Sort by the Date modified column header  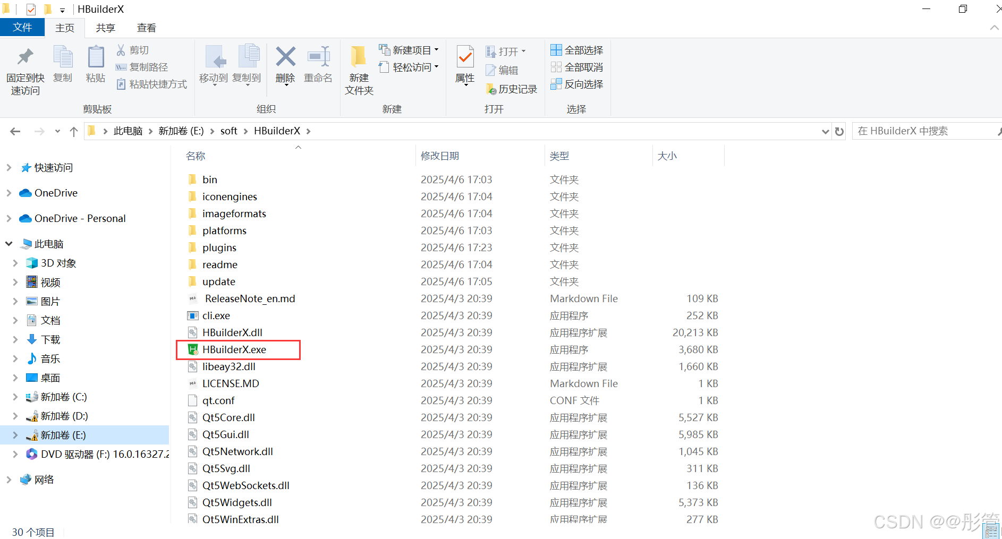point(440,156)
